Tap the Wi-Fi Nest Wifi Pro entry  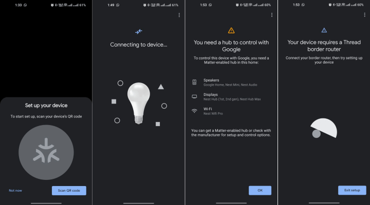(x=213, y=111)
